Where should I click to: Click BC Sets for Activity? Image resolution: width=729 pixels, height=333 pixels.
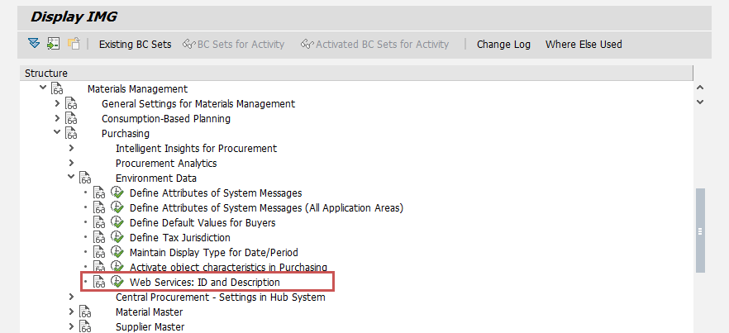[233, 45]
